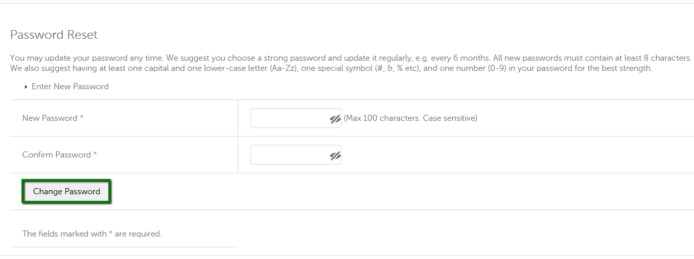This screenshot has width=694, height=259.
Task: Toggle visibility of the New Password field
Action: tap(335, 119)
